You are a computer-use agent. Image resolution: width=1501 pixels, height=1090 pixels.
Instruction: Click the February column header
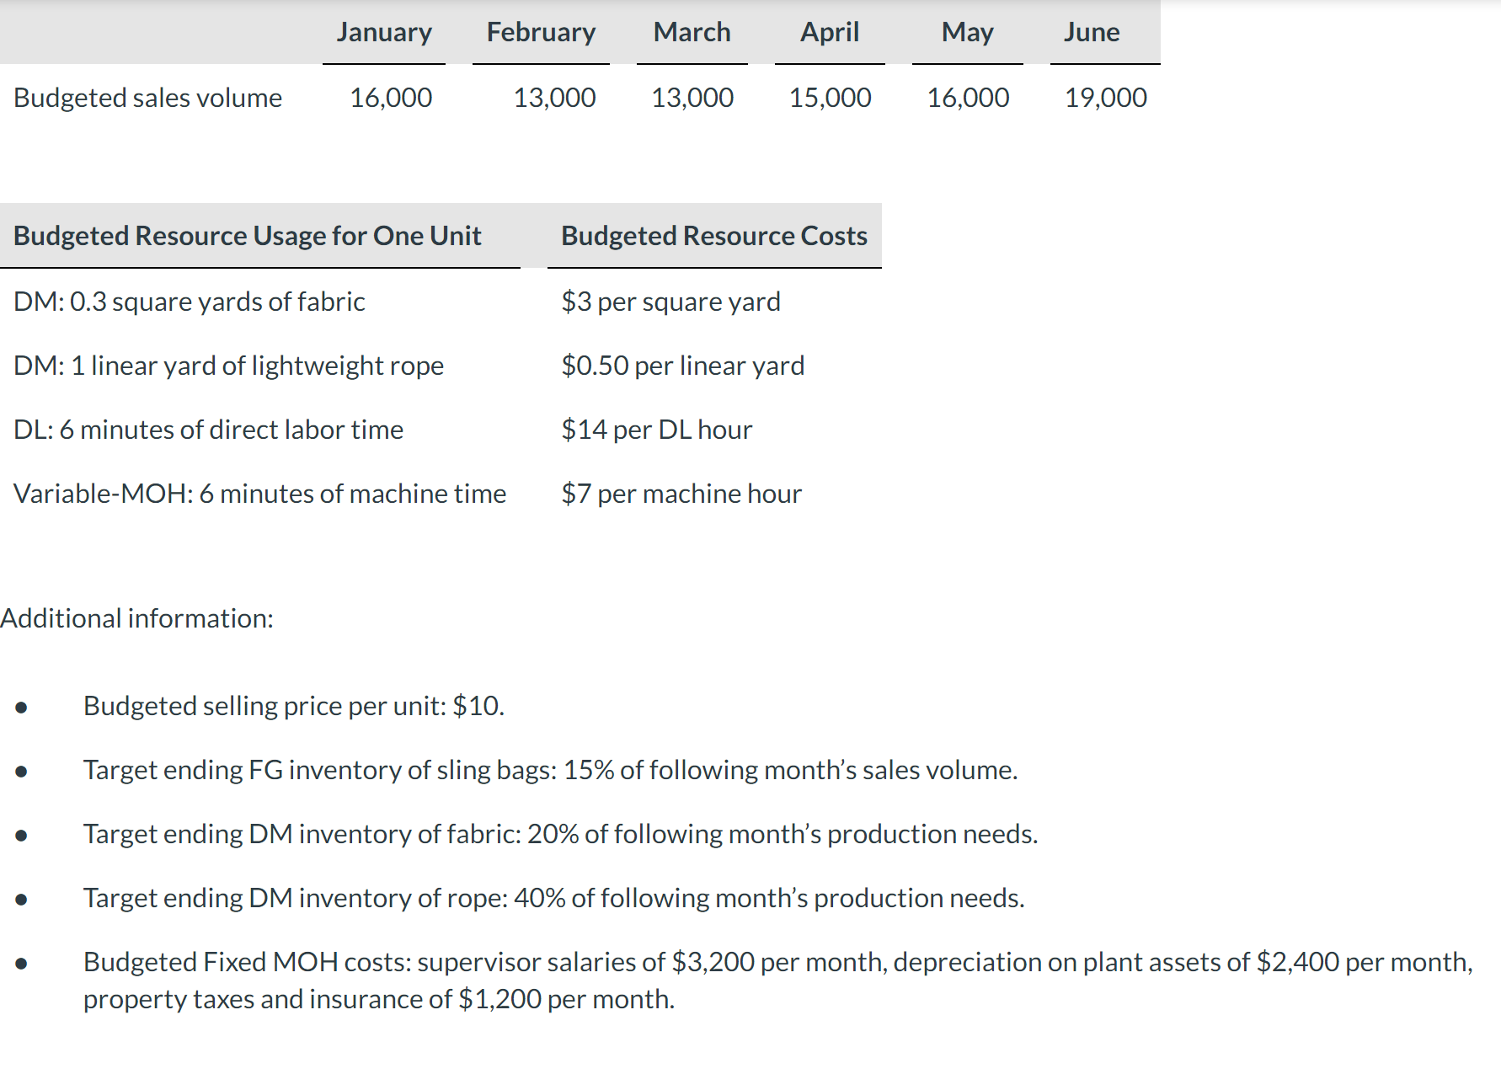pos(541,32)
